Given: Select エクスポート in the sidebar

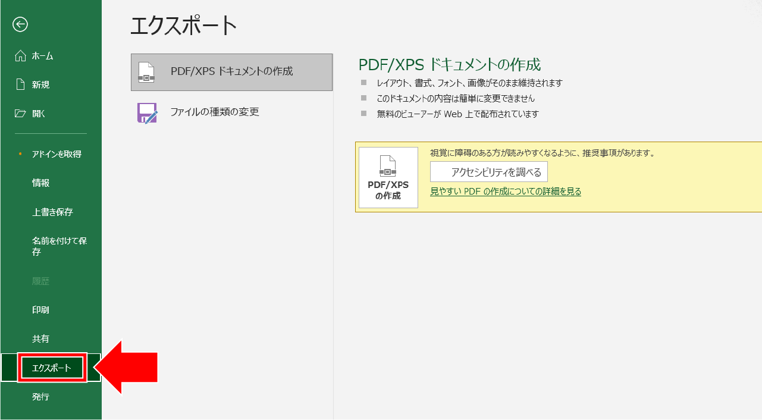Looking at the screenshot, I should (51, 368).
